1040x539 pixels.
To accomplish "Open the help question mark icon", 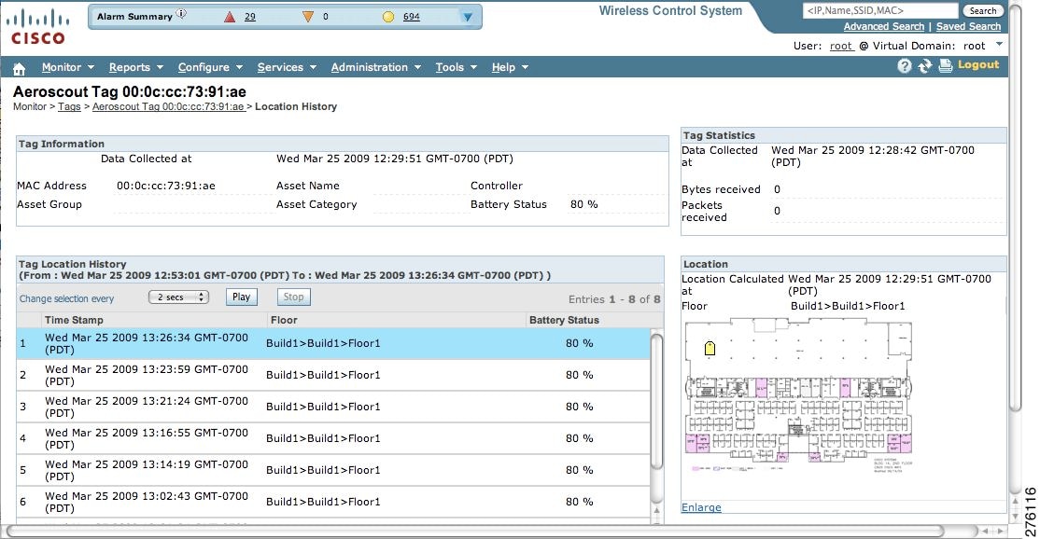I will pyautogui.click(x=904, y=65).
